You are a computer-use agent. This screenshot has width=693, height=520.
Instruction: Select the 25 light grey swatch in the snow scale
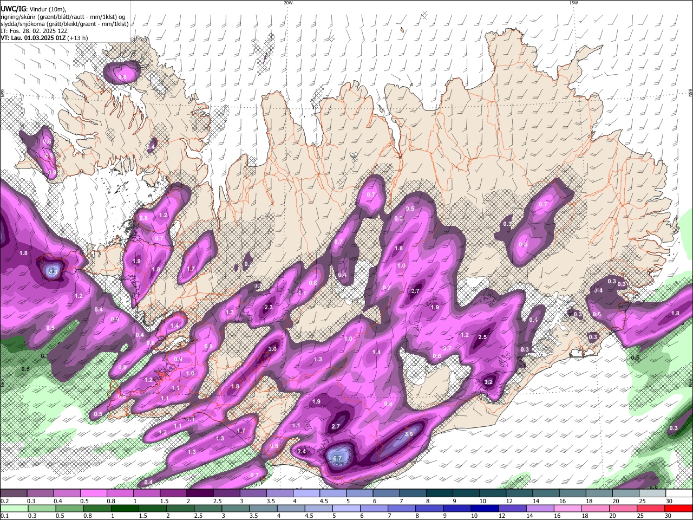click(x=652, y=493)
